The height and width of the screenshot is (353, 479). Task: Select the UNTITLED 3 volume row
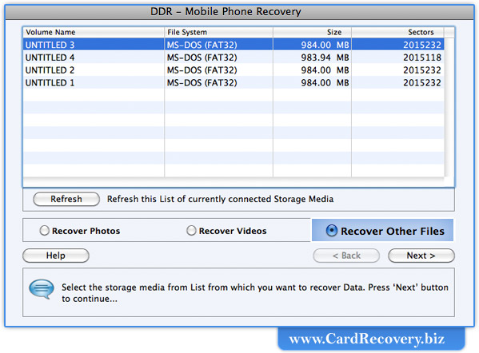(x=234, y=45)
